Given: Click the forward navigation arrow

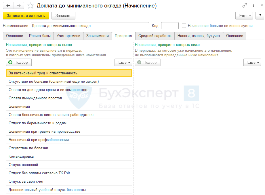Looking at the screenshot, I should point(19,6).
